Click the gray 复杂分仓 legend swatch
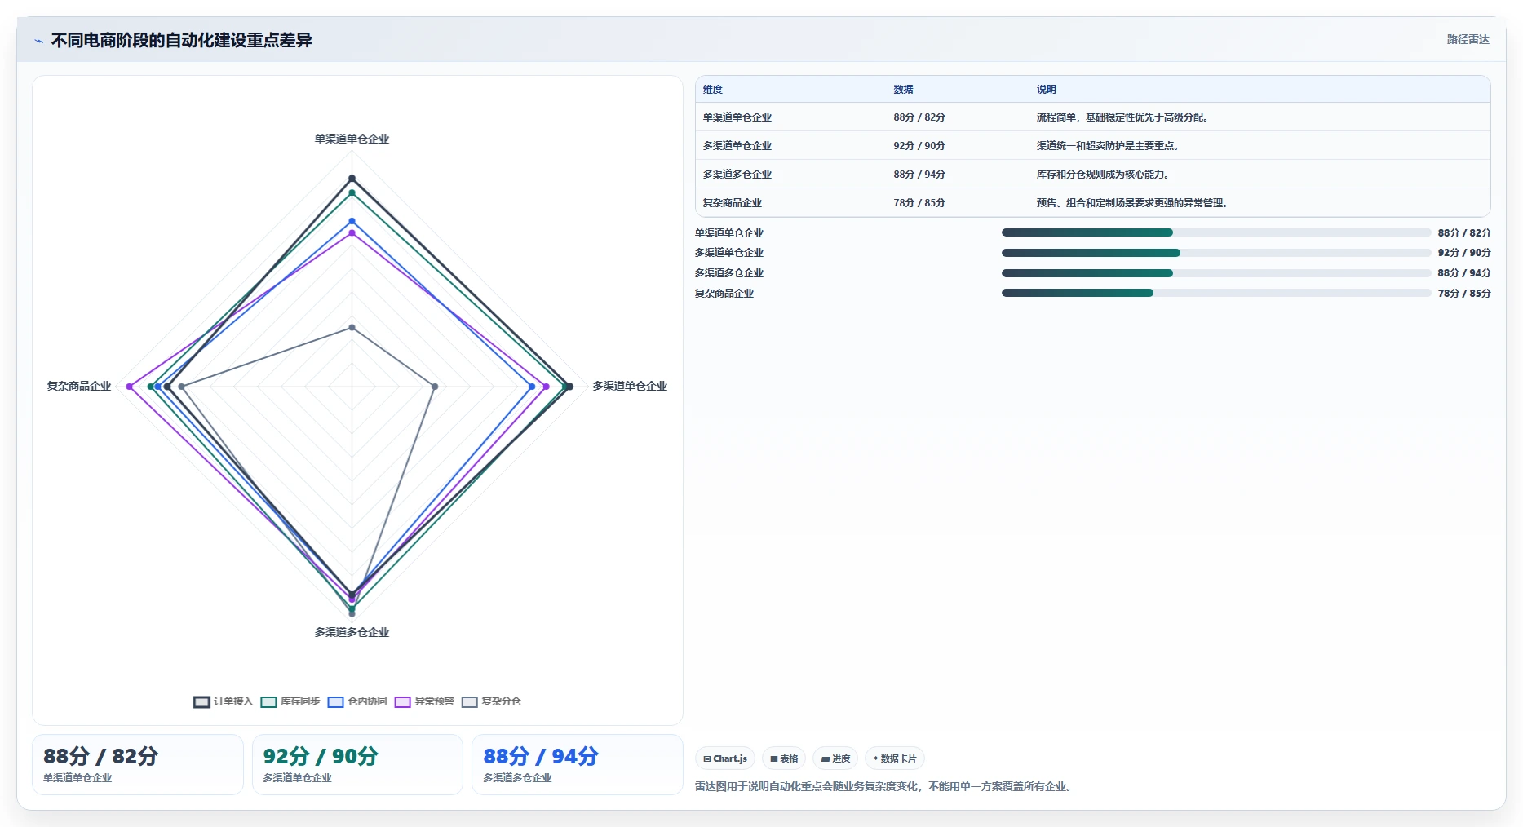The height and width of the screenshot is (827, 1523). click(469, 702)
